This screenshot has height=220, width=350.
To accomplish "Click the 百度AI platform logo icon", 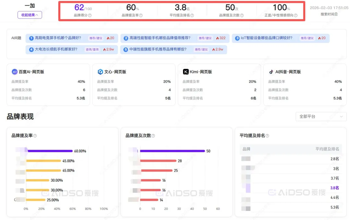I will point(15,72).
